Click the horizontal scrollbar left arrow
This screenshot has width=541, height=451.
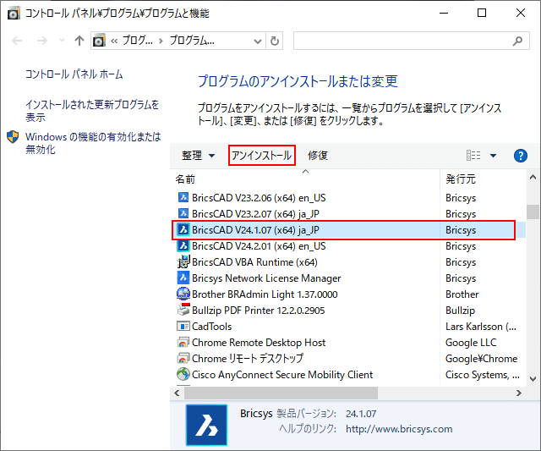coord(177,393)
